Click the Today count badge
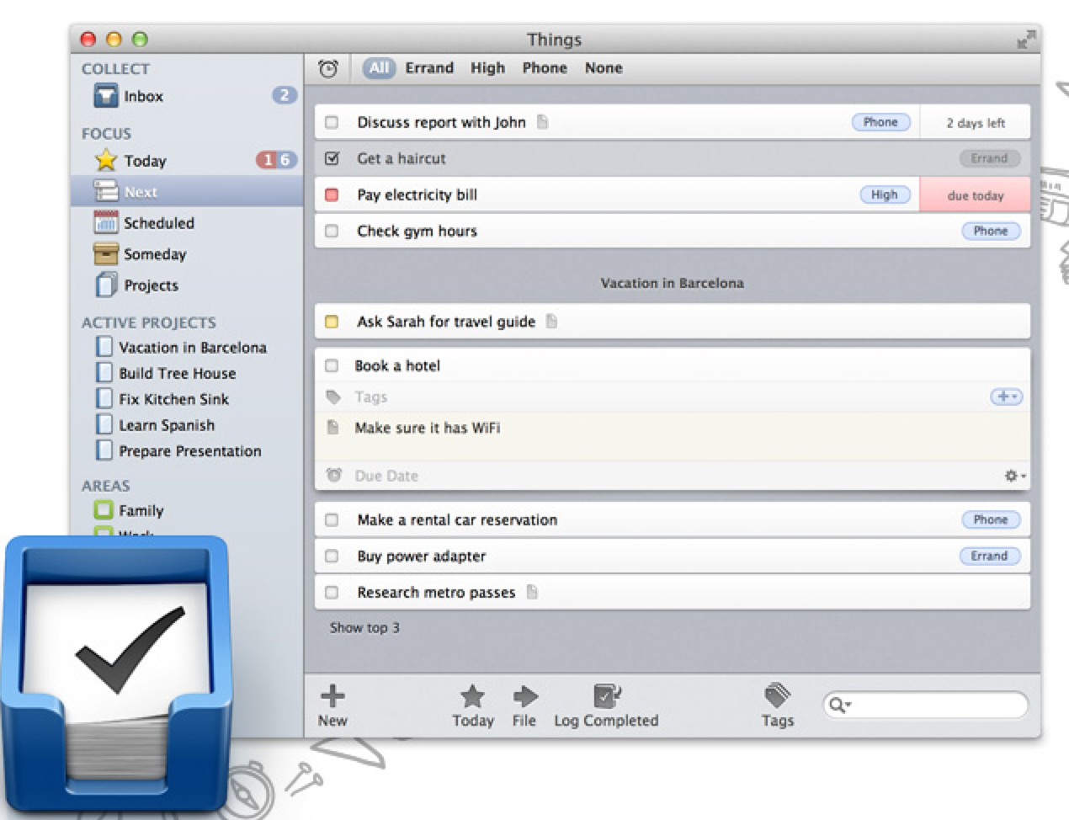This screenshot has width=1069, height=820. pos(276,160)
